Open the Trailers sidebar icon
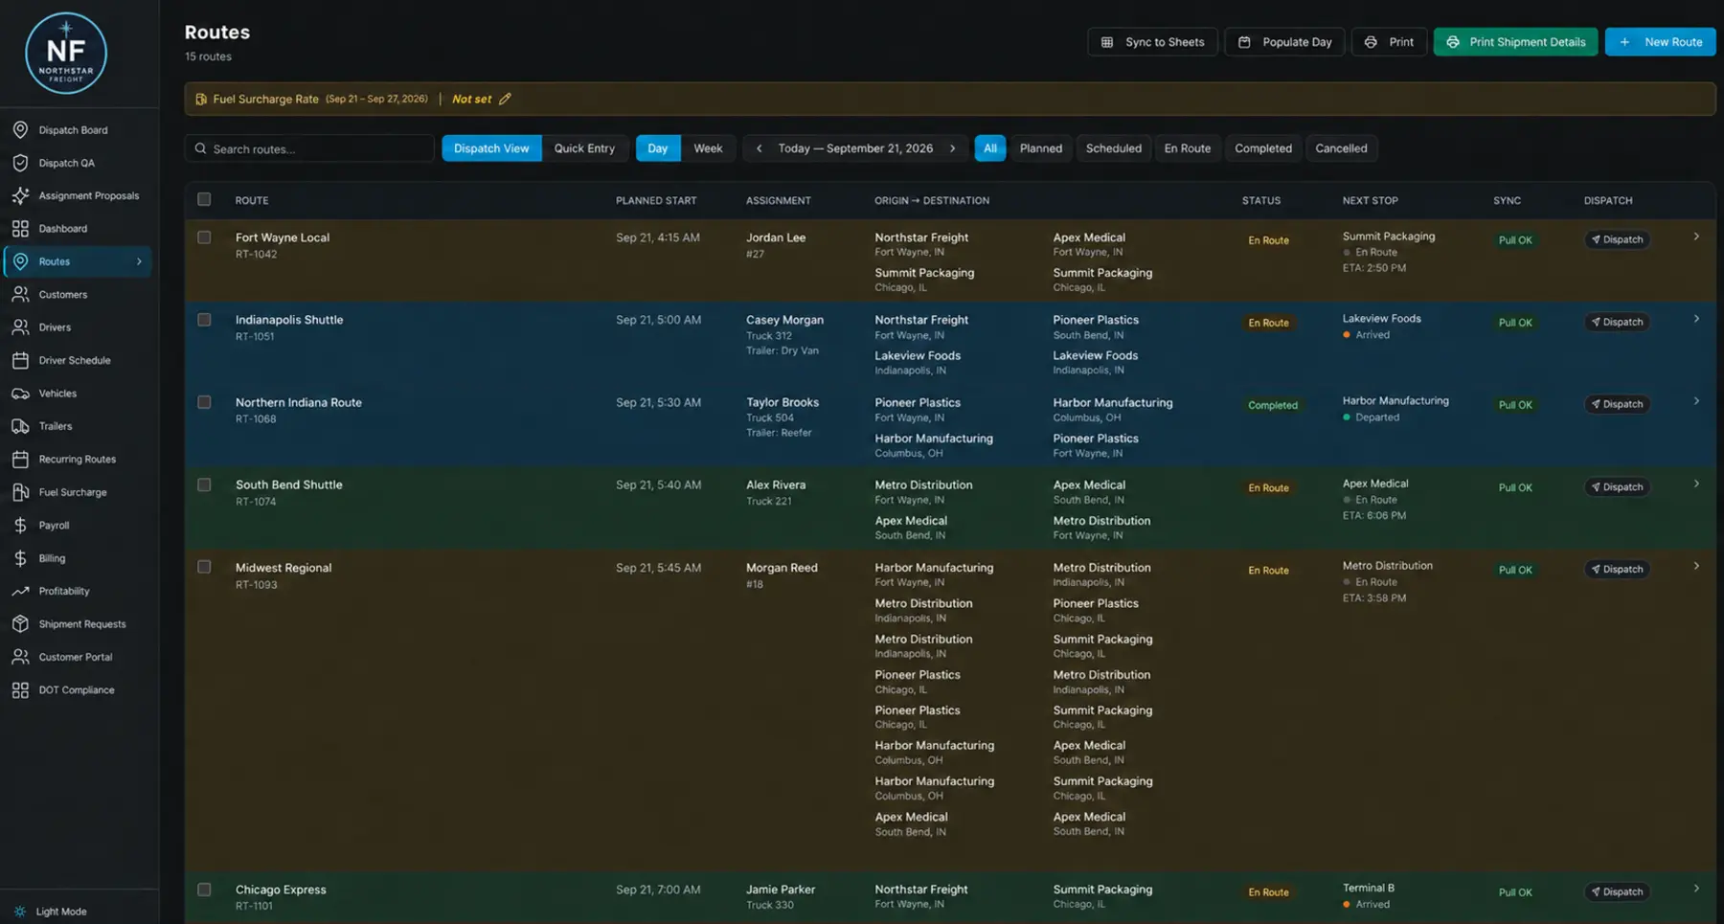The image size is (1724, 924). [x=20, y=426]
